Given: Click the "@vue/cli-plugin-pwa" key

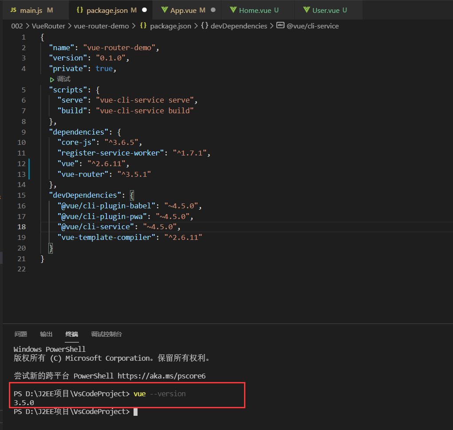Looking at the screenshot, I should (x=102, y=217).
